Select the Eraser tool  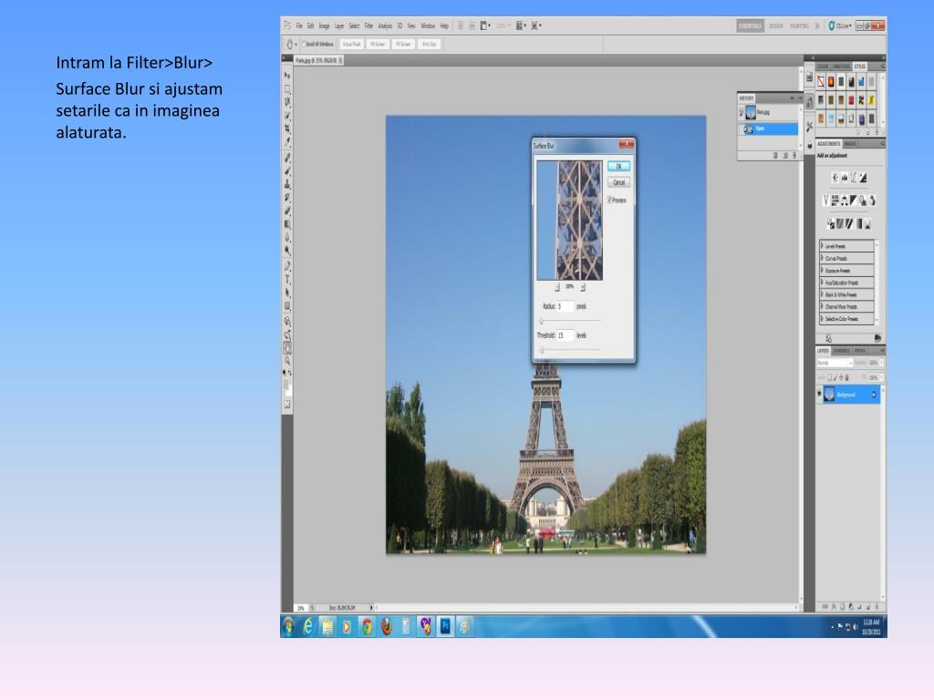tap(287, 211)
